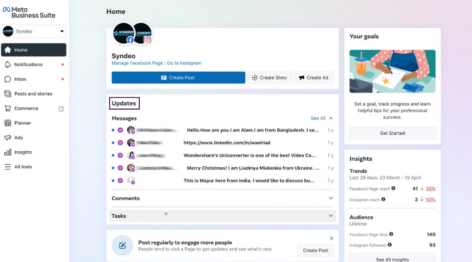Open Notifications from the sidebar
The height and width of the screenshot is (262, 472).
(x=34, y=65)
